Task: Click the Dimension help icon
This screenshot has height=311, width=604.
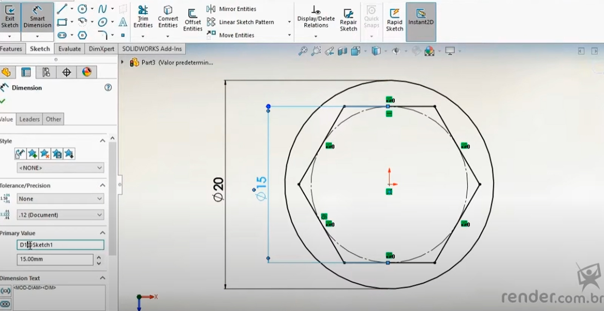Action: [x=108, y=87]
